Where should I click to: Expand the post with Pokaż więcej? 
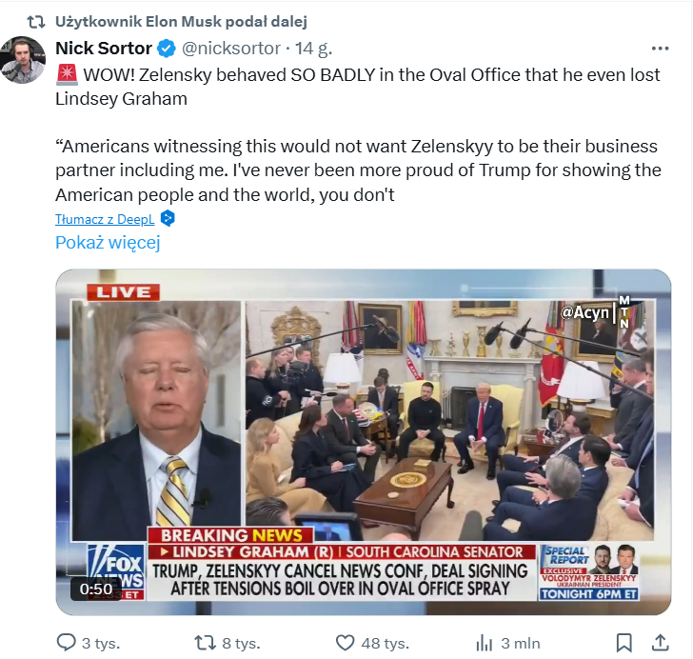(108, 243)
